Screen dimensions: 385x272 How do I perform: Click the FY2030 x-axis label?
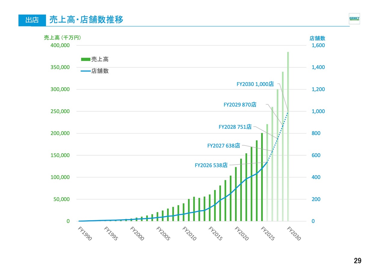pos(294,234)
